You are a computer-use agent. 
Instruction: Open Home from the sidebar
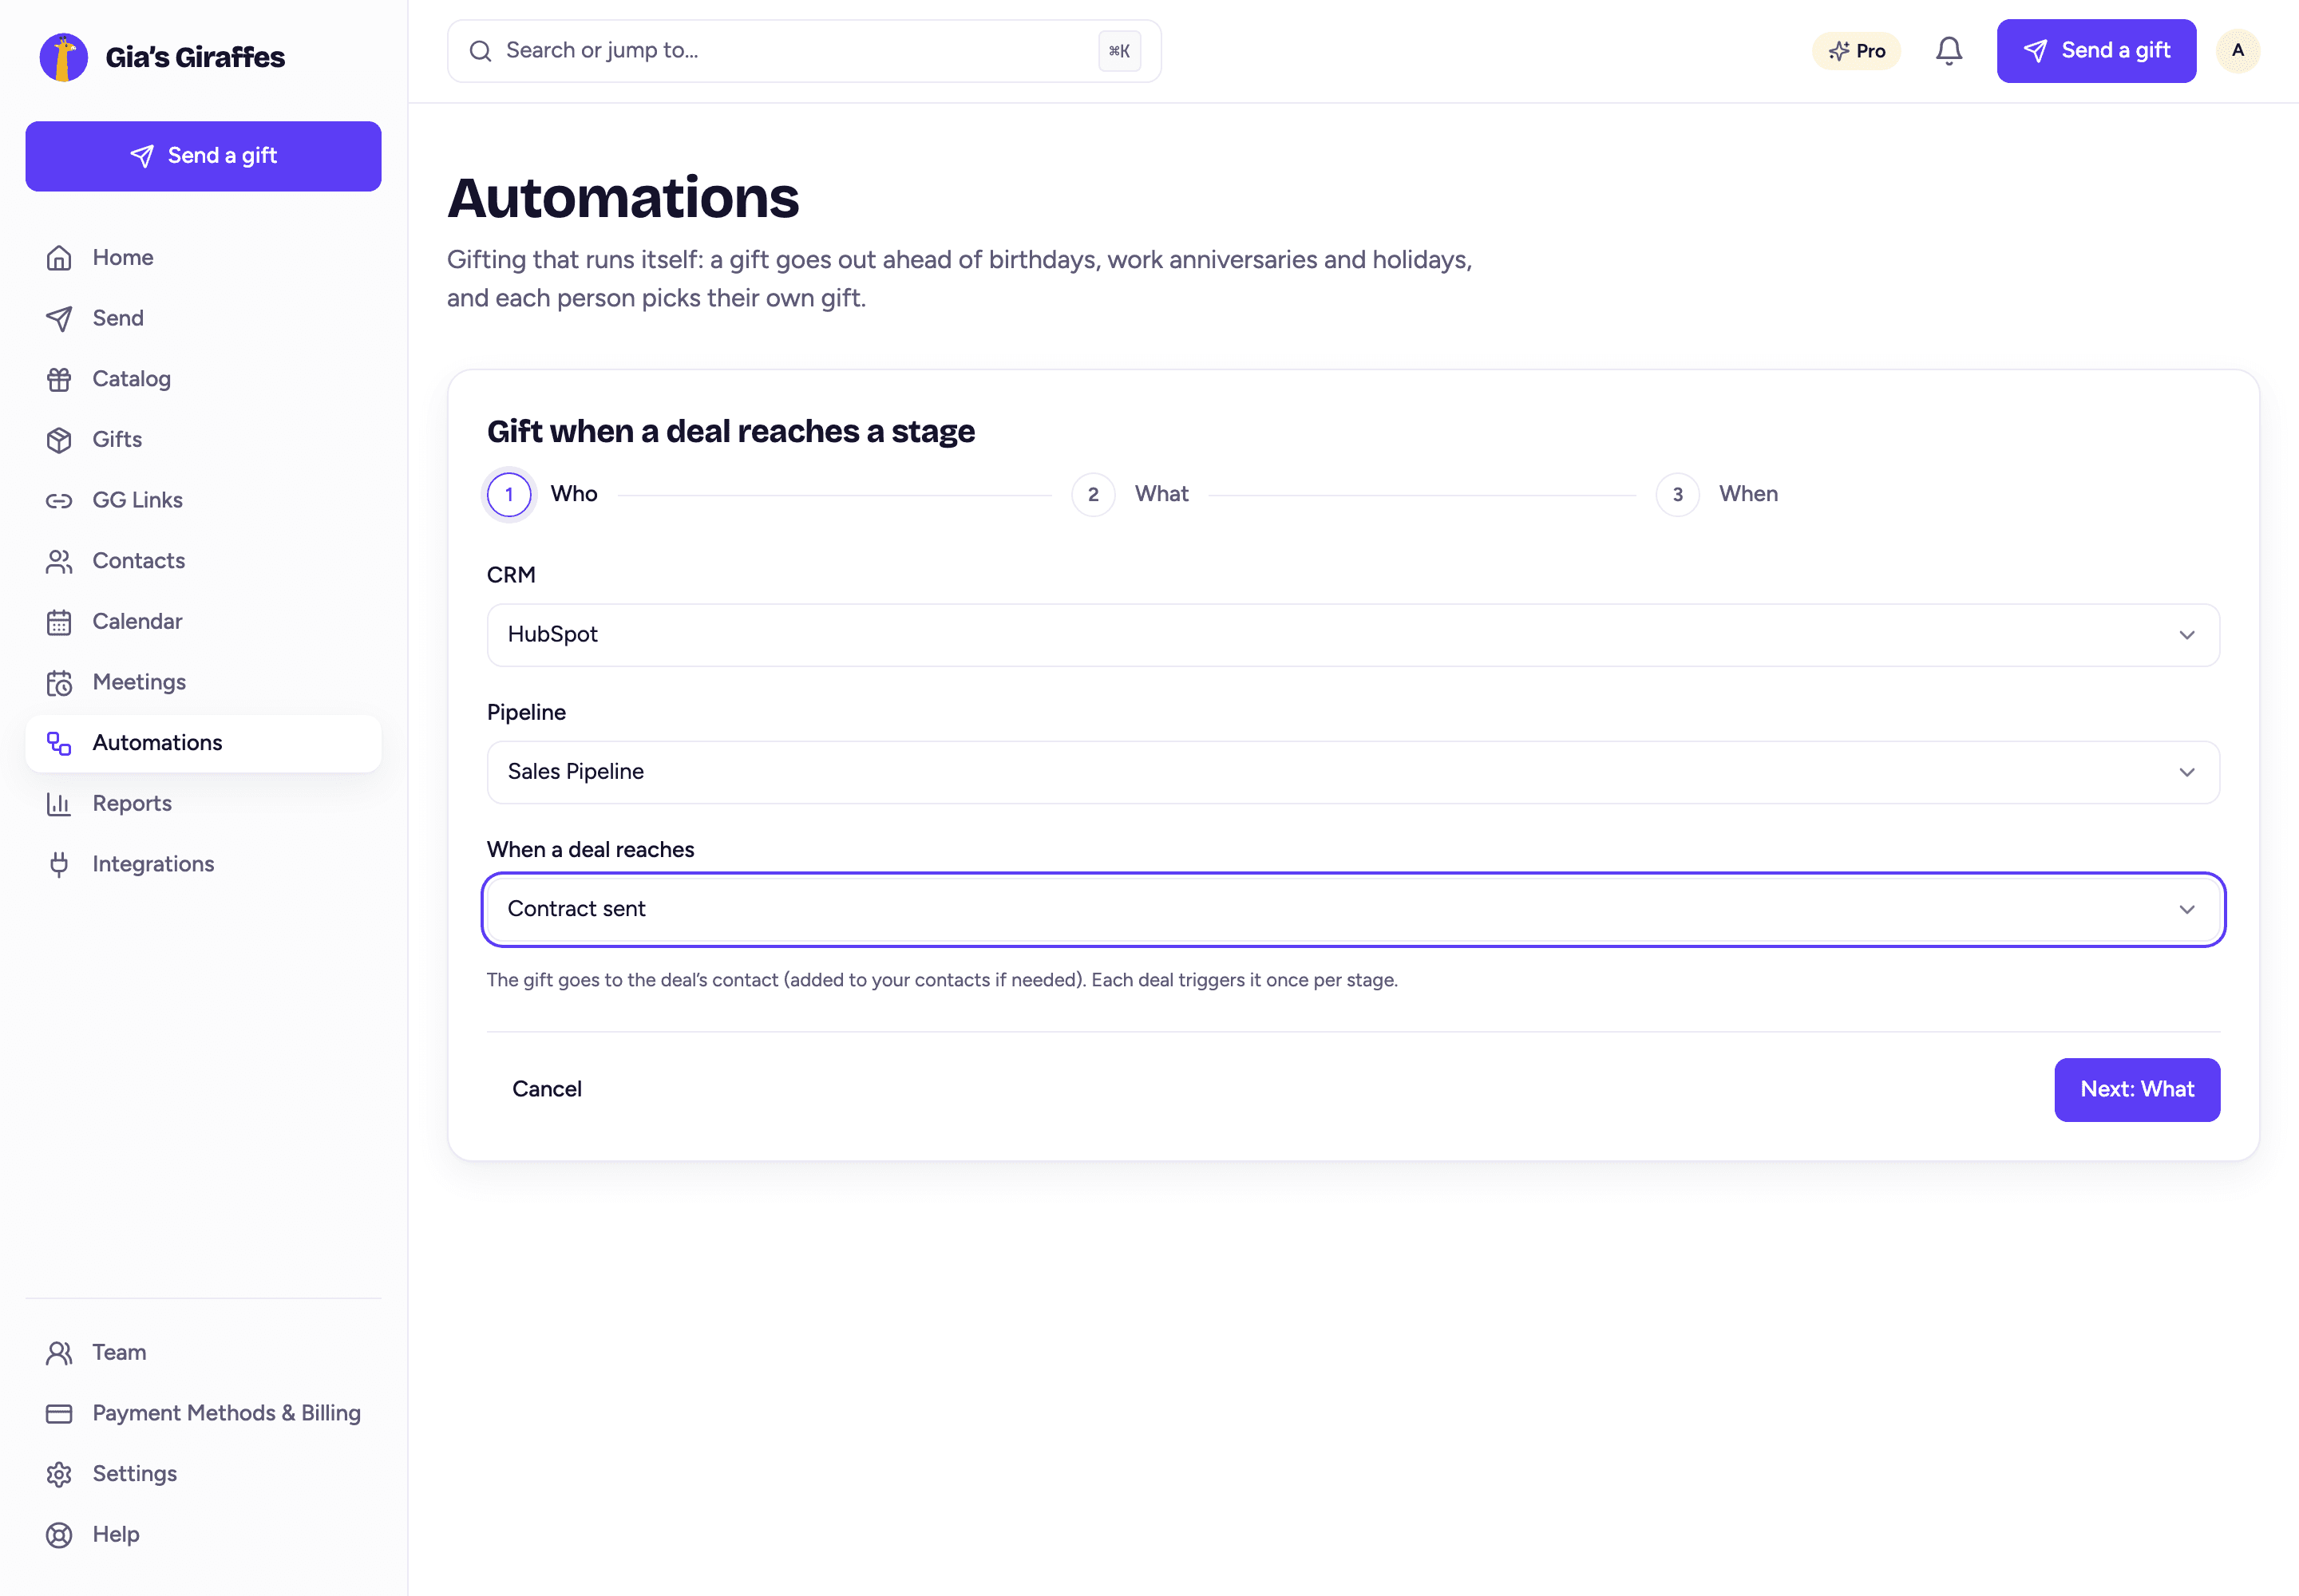[203, 258]
